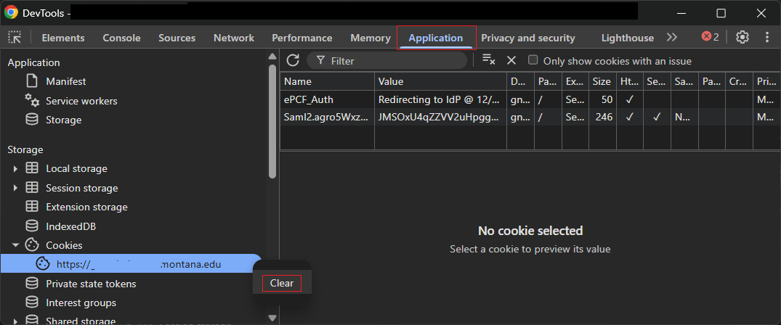Click the sidebar scroll down arrow
Screen dimensions: 781x325
[272, 317]
